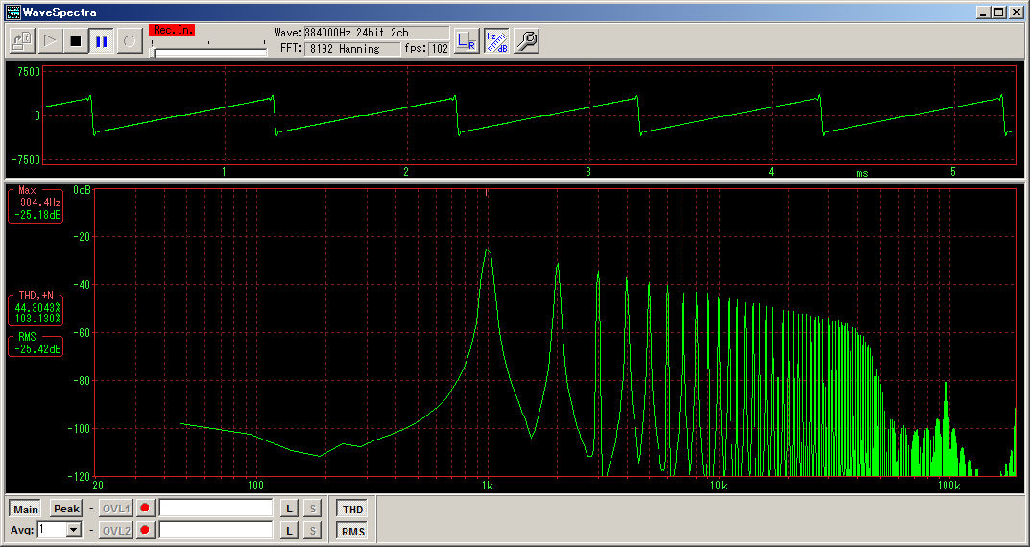
Task: Click the red record dot for OVL2
Action: [x=145, y=530]
